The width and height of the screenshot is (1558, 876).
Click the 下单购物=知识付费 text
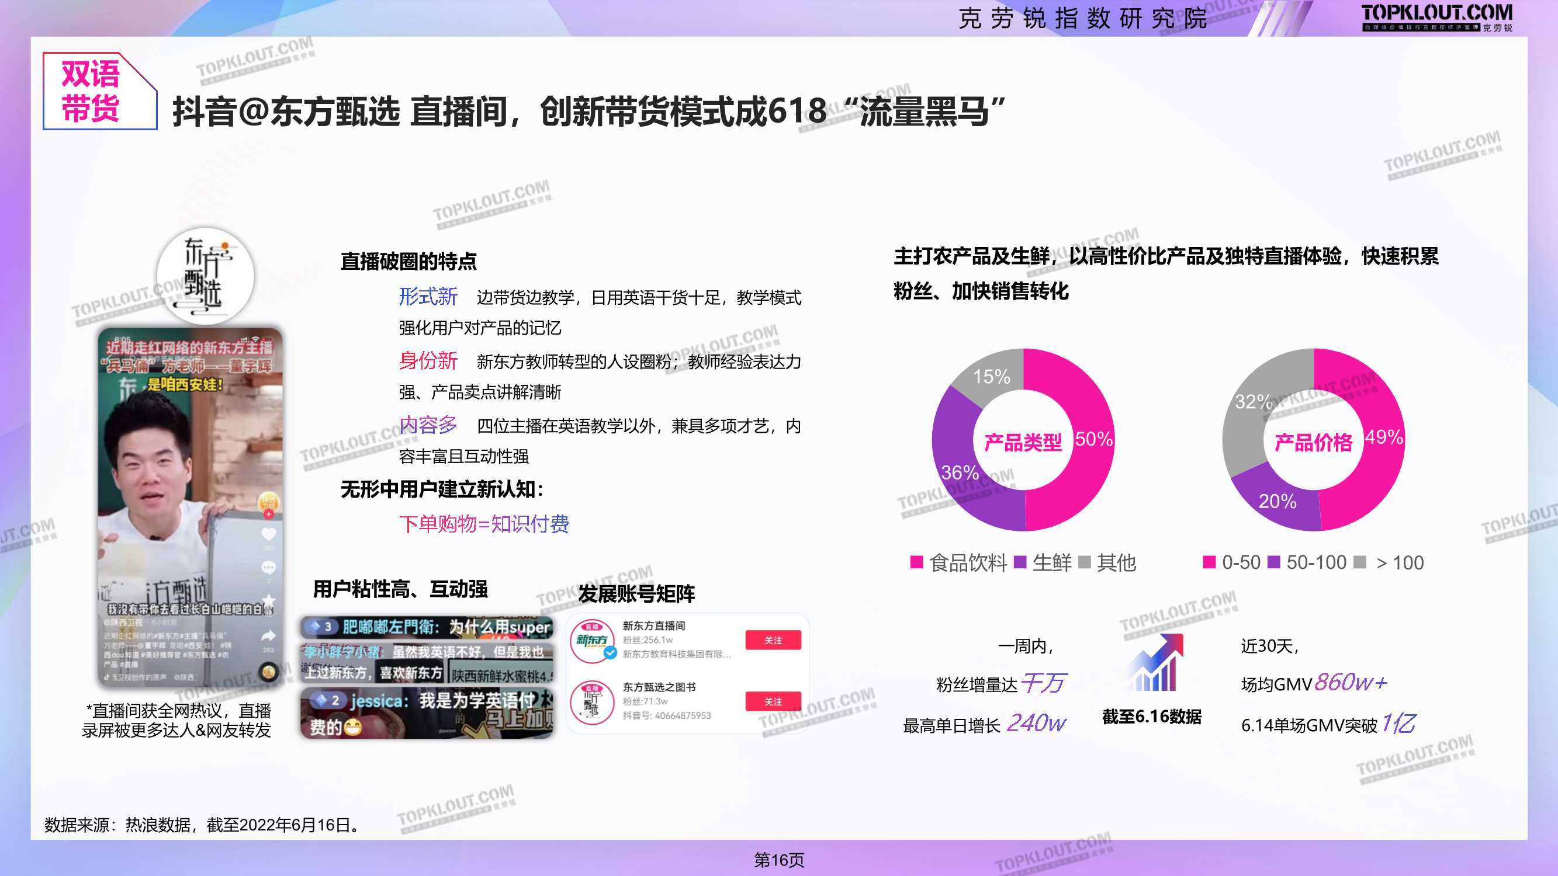(x=484, y=523)
